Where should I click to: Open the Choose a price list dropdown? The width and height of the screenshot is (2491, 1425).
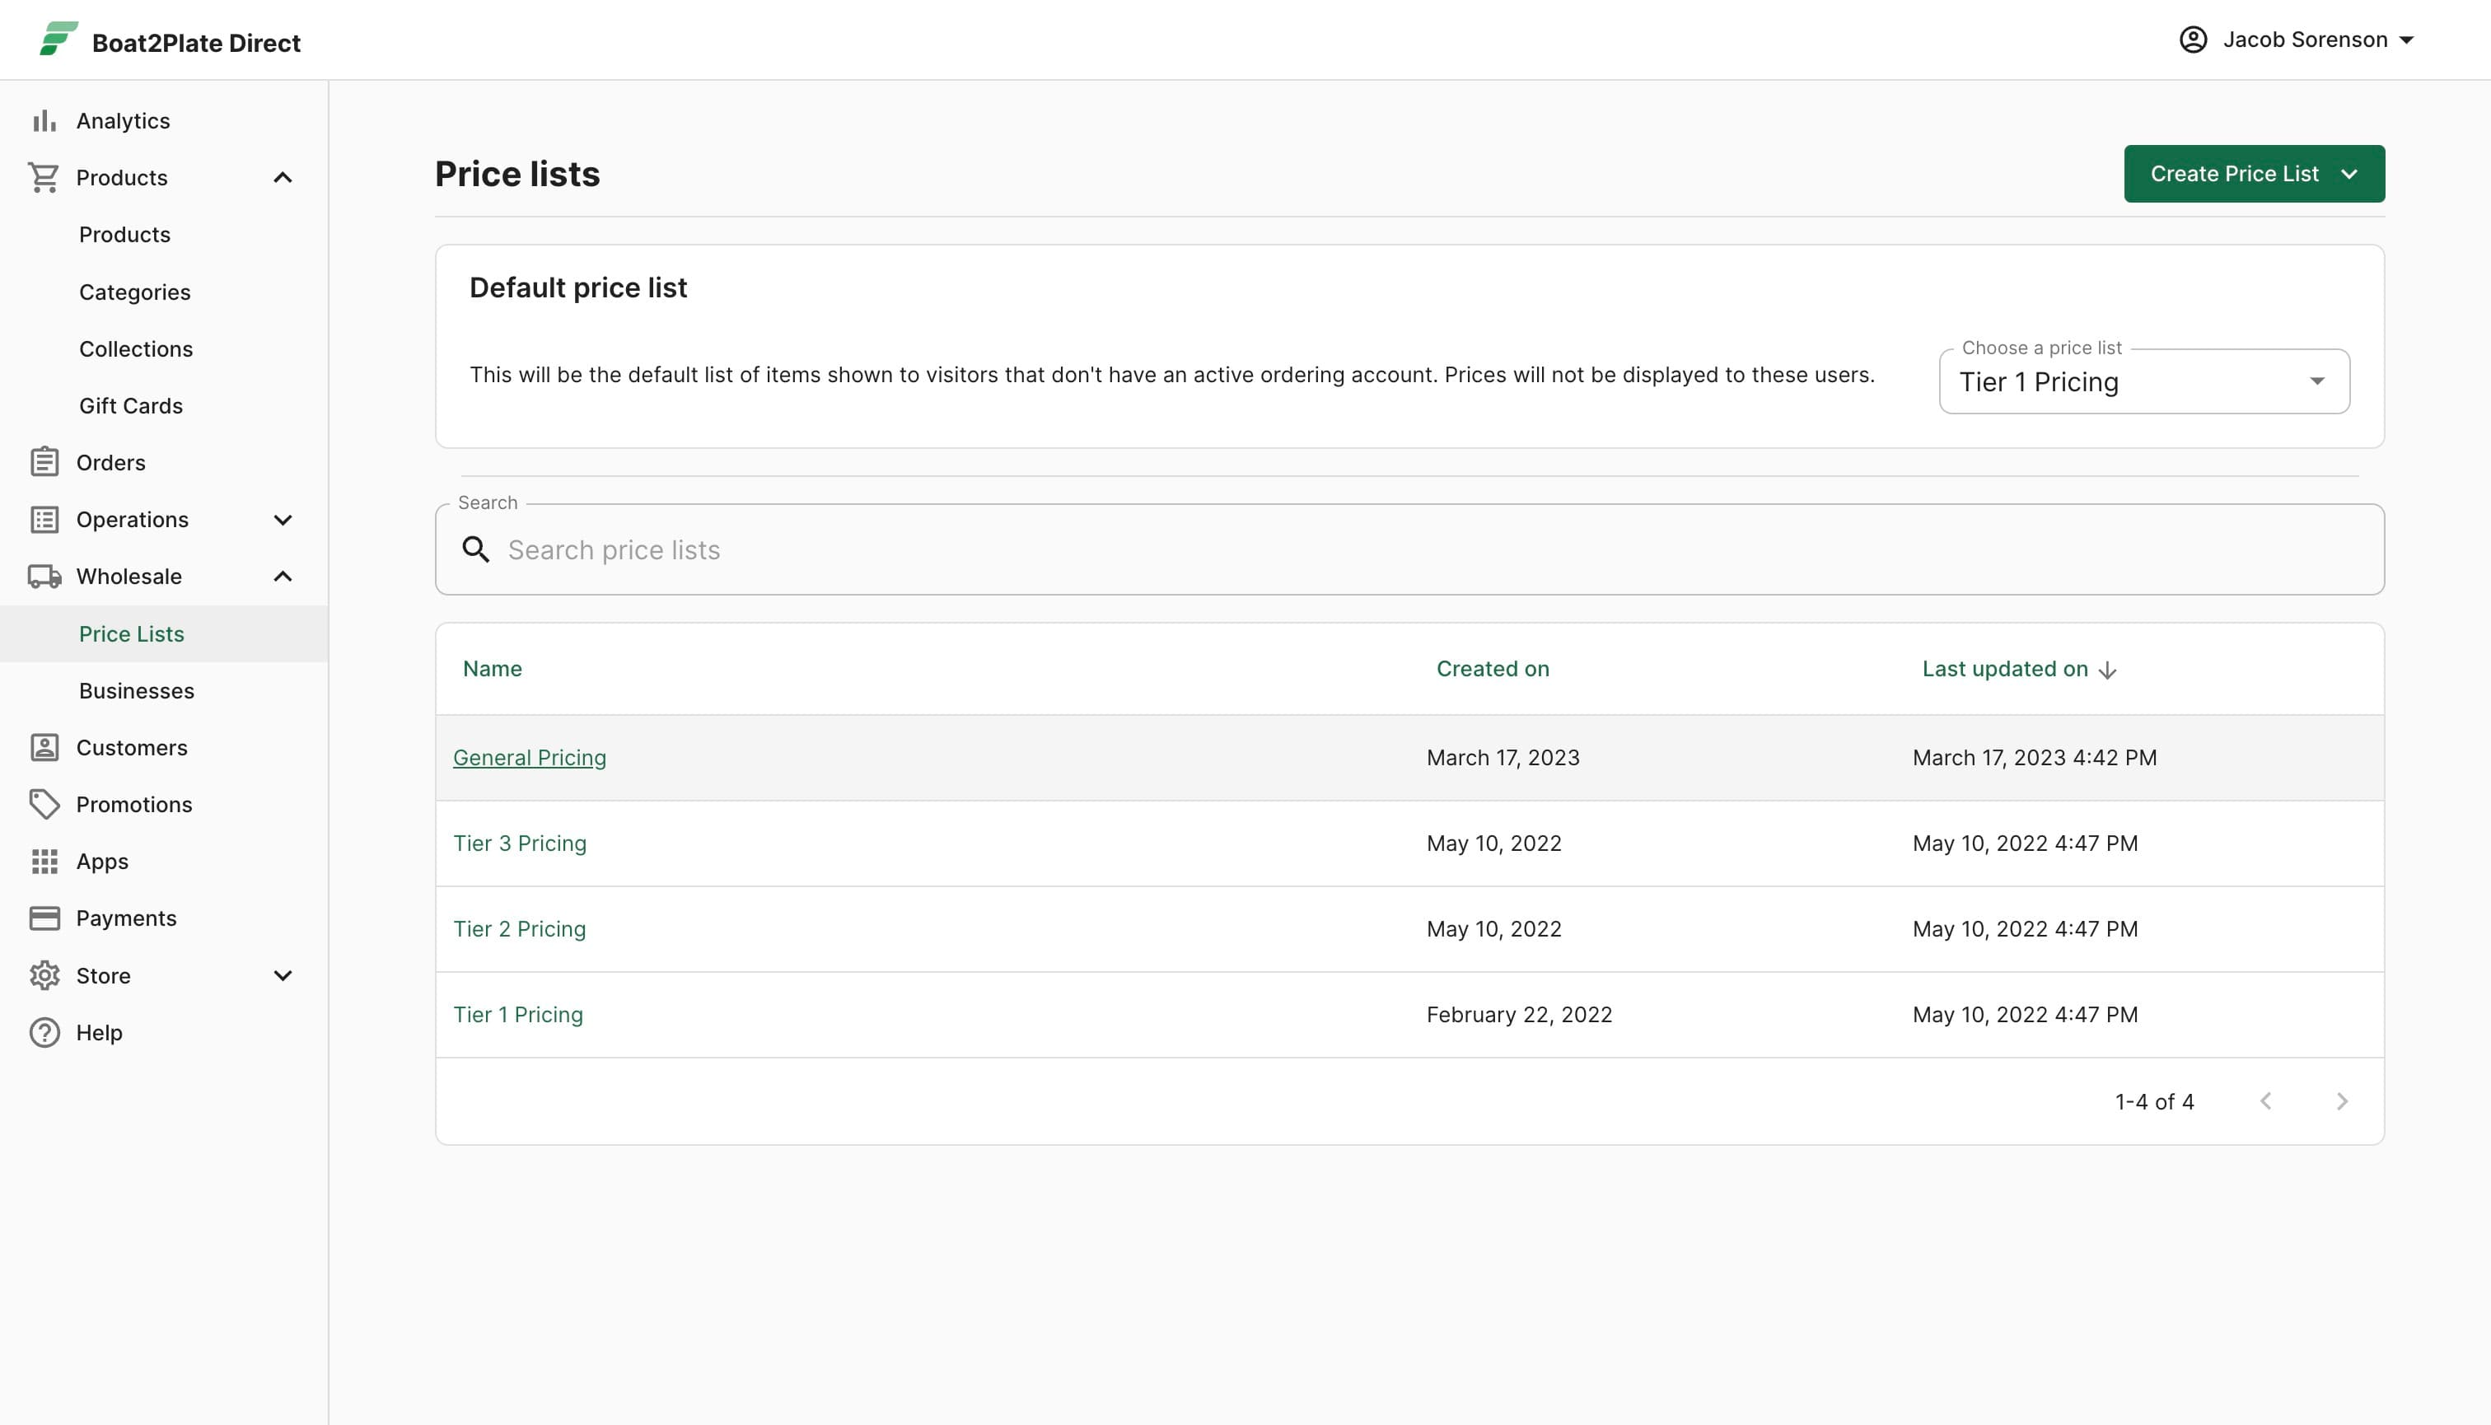(2143, 381)
